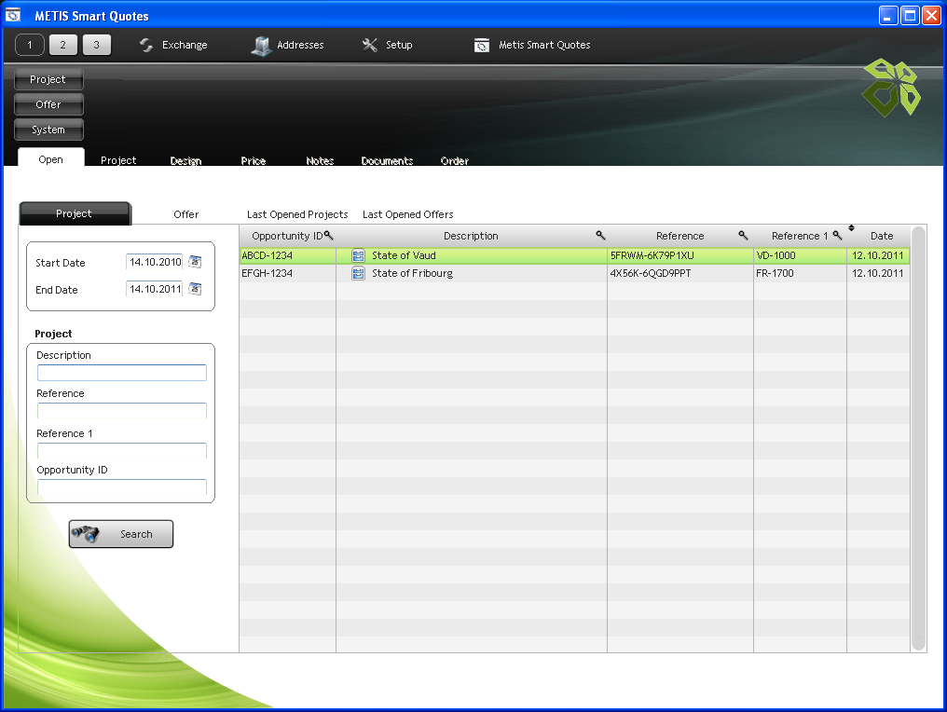Open the End Date calendar picker

tap(195, 289)
